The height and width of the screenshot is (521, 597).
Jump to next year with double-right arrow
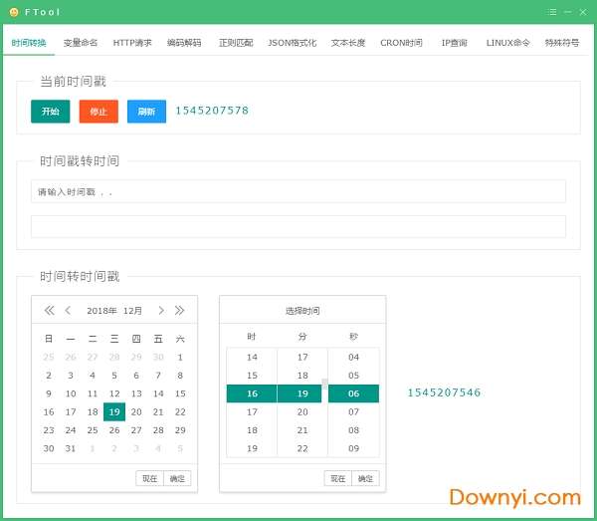(179, 310)
